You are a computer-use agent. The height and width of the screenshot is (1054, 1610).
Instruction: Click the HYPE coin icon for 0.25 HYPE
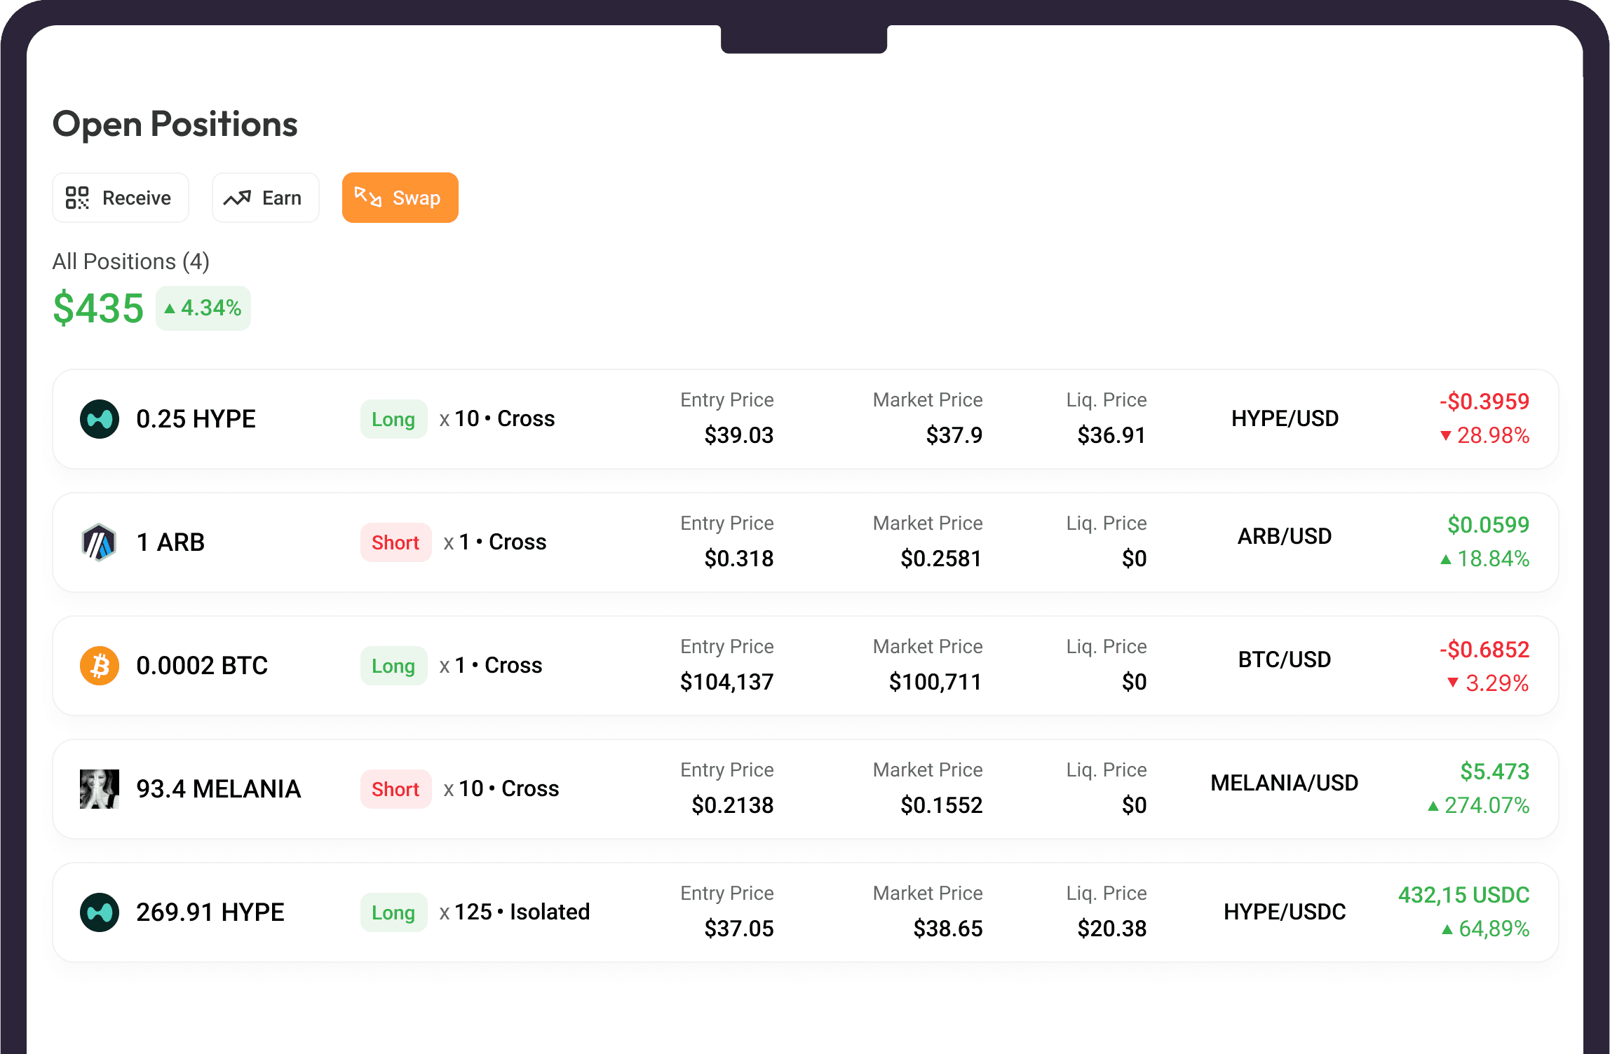pyautogui.click(x=100, y=419)
